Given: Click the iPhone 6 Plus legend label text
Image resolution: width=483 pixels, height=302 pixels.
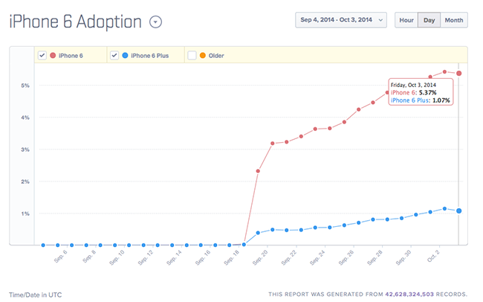Looking at the screenshot, I should 152,55.
